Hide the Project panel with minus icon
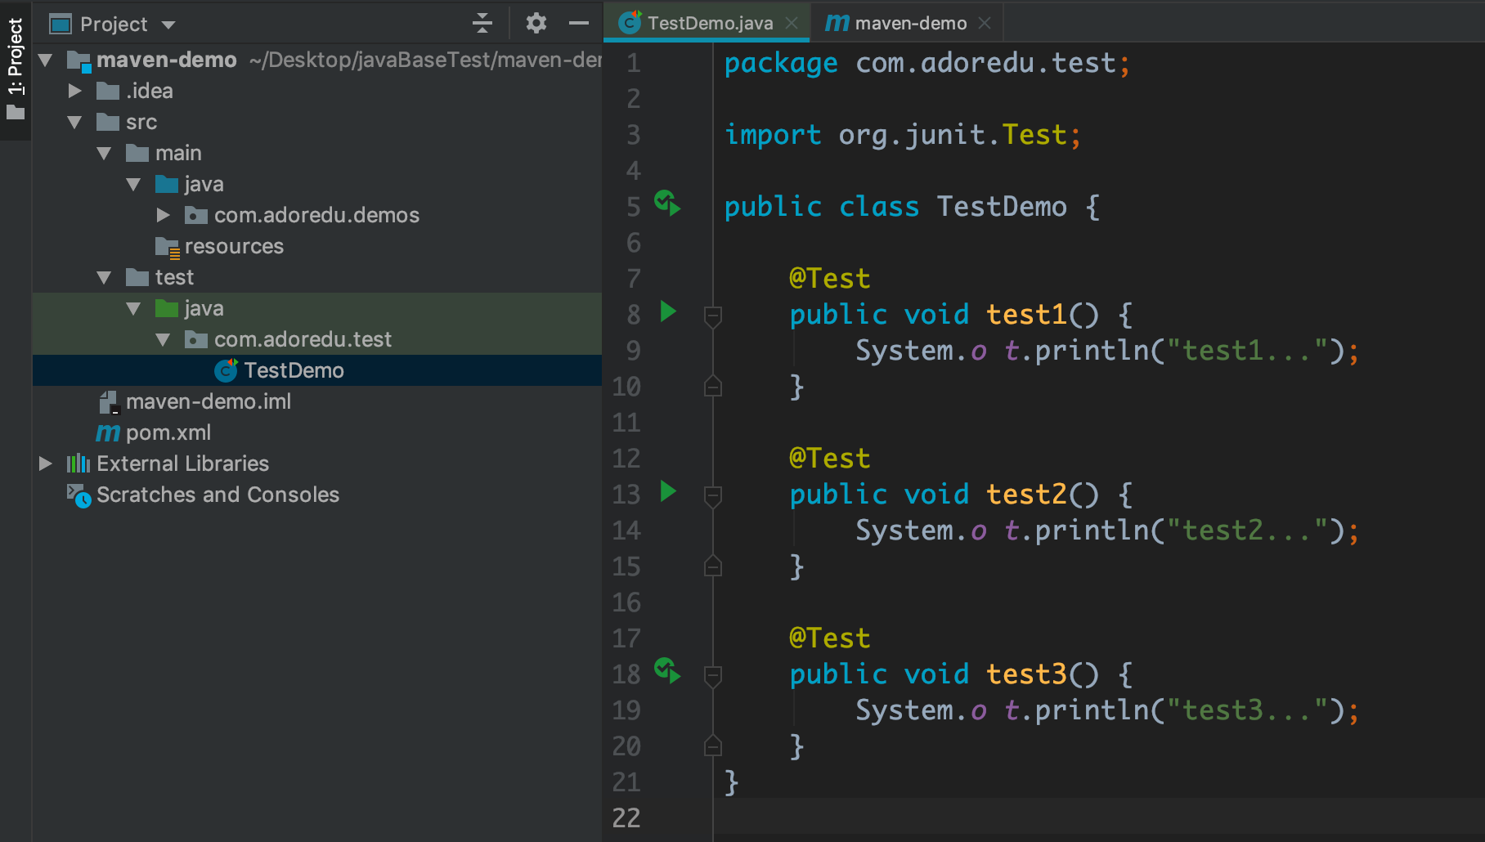 pos(579,23)
